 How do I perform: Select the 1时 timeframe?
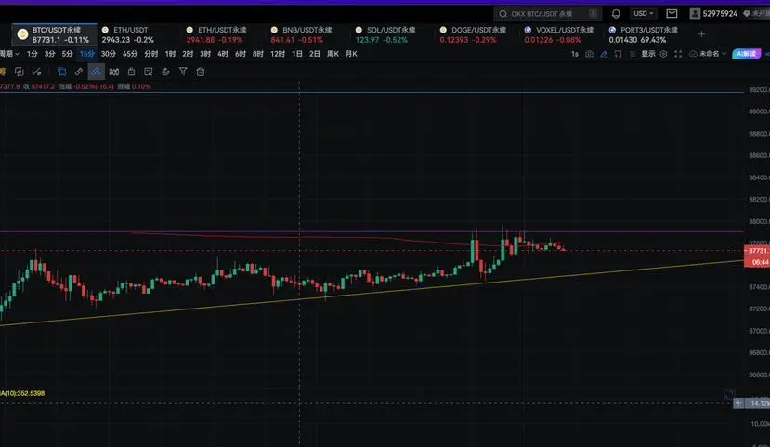[170, 54]
